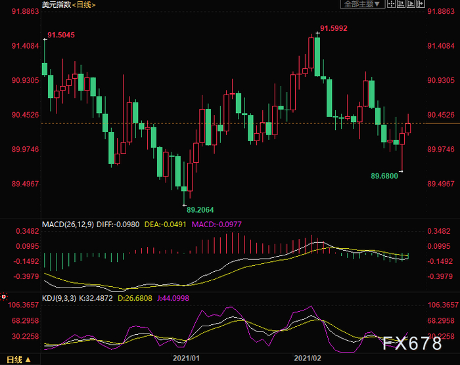Click the red indicator marker beside KDJ

point(3,297)
